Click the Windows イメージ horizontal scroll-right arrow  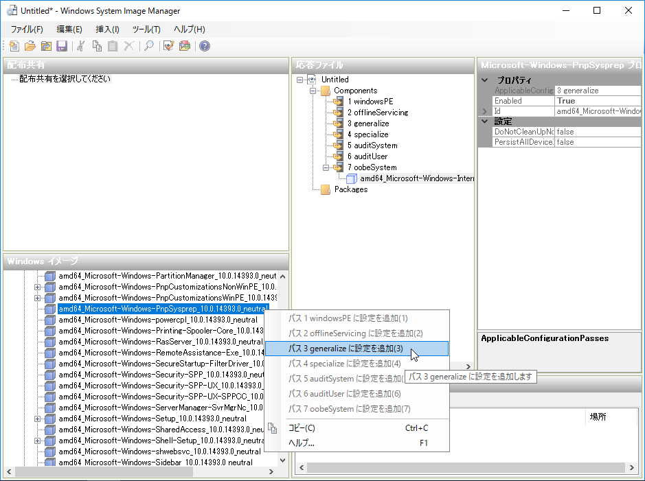click(x=271, y=471)
